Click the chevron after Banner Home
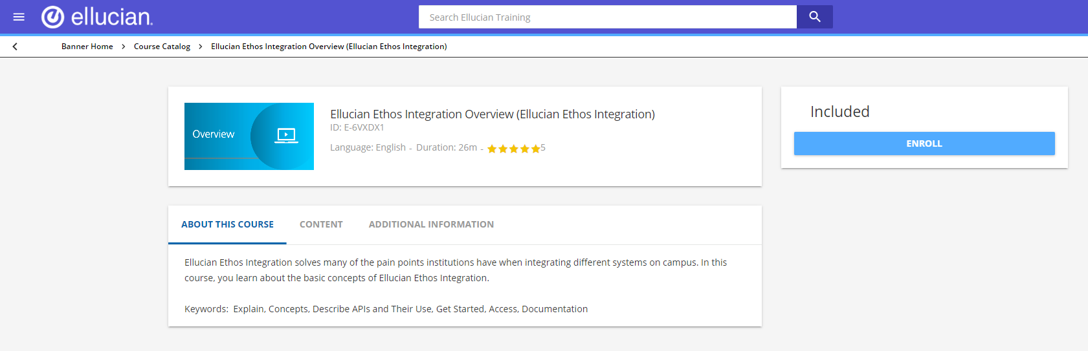Viewport: 1088px width, 351px height. pos(124,47)
